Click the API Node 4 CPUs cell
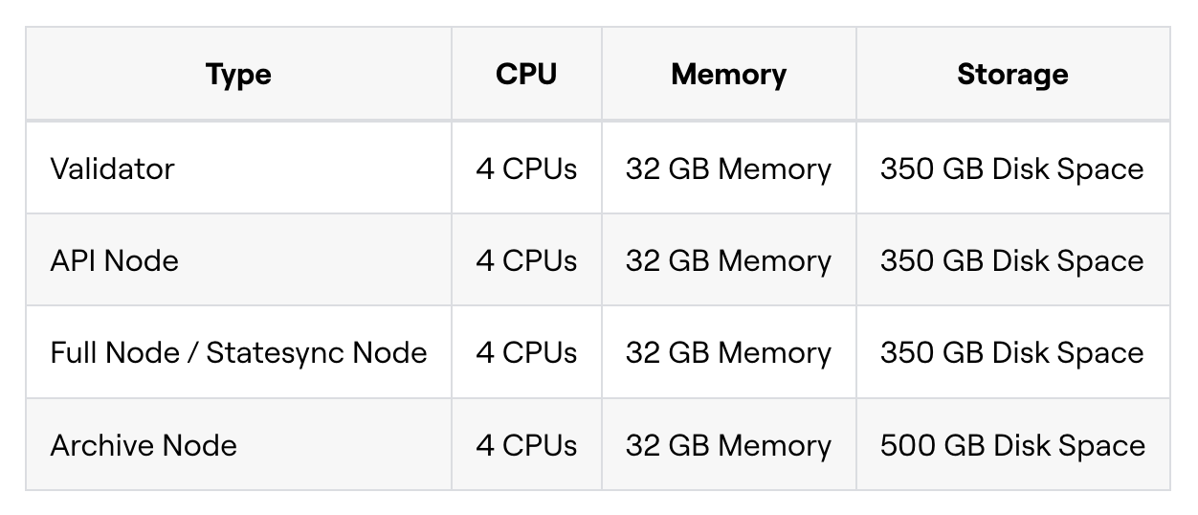Viewport: 1198px width, 515px height. pyautogui.click(x=526, y=260)
